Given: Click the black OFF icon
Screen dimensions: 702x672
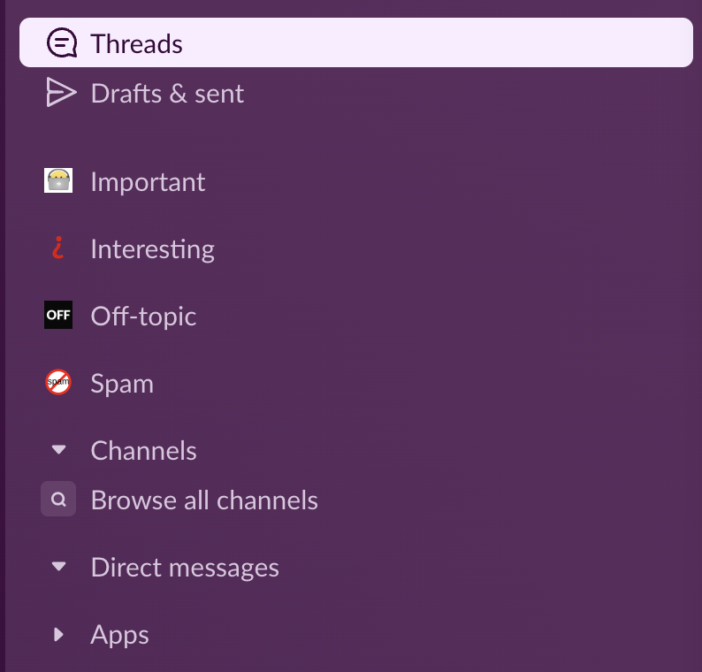Looking at the screenshot, I should (58, 315).
